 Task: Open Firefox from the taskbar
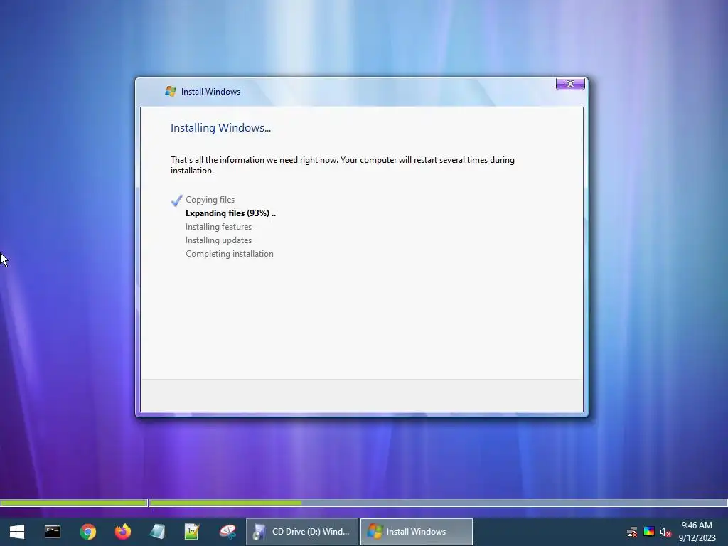click(123, 532)
